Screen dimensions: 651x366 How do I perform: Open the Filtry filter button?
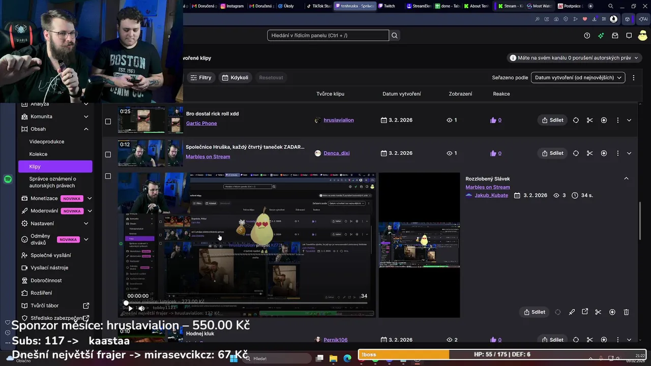(x=200, y=78)
